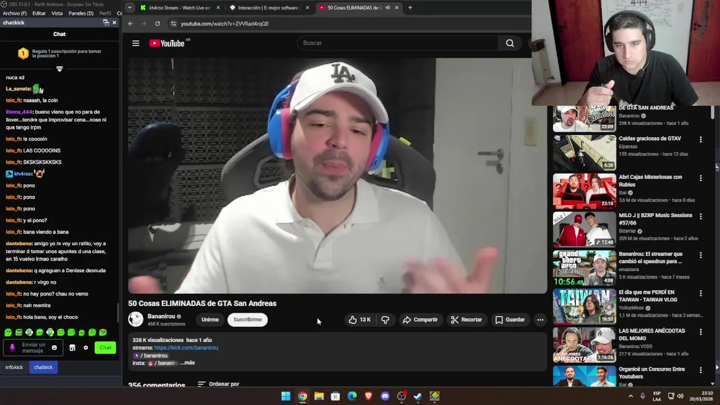Viewport: 720px width, 405px height.
Task: Close the chatkick dock panel
Action: (x=114, y=22)
